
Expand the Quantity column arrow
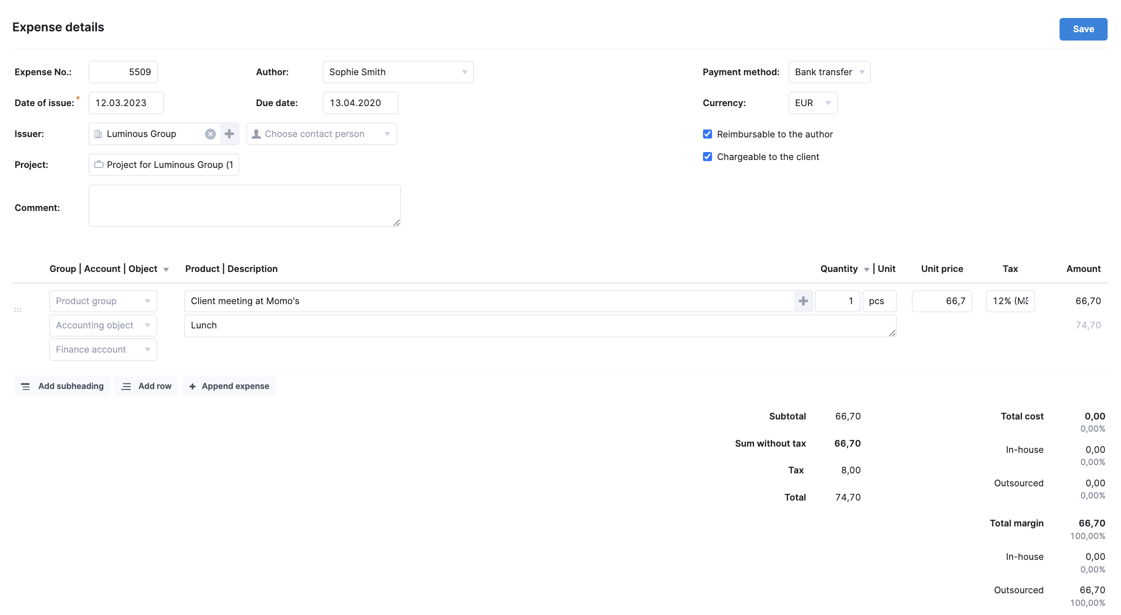coord(866,269)
